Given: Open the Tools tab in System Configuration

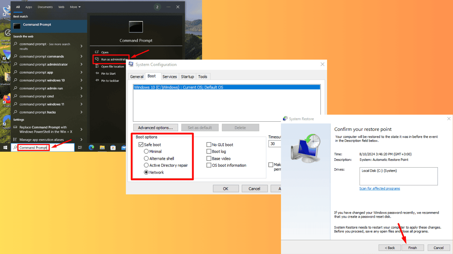Looking at the screenshot, I should pyautogui.click(x=203, y=77).
